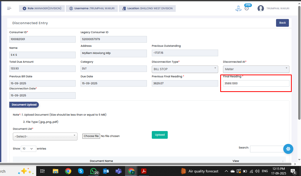Image resolution: width=301 pixels, height=176 pixels.
Task: Open the notification center with 4 alerts
Action: click(x=293, y=171)
